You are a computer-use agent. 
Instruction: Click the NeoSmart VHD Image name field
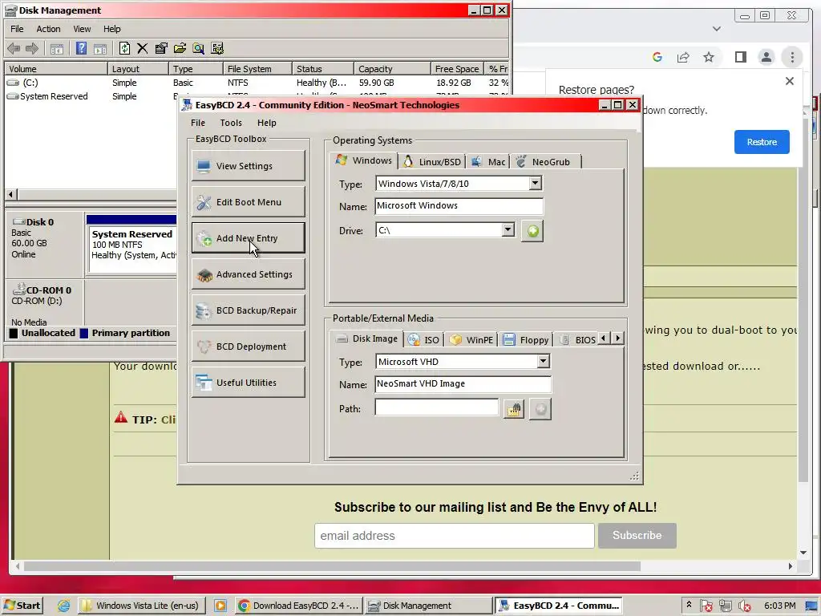(463, 384)
